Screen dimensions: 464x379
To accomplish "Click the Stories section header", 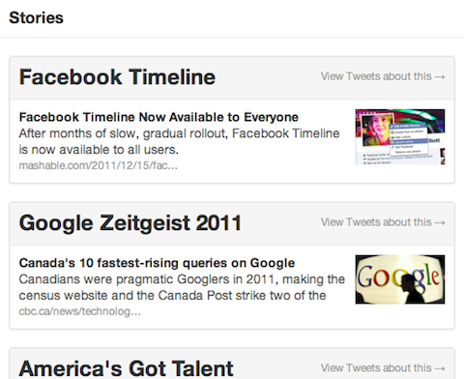I will coord(36,17).
